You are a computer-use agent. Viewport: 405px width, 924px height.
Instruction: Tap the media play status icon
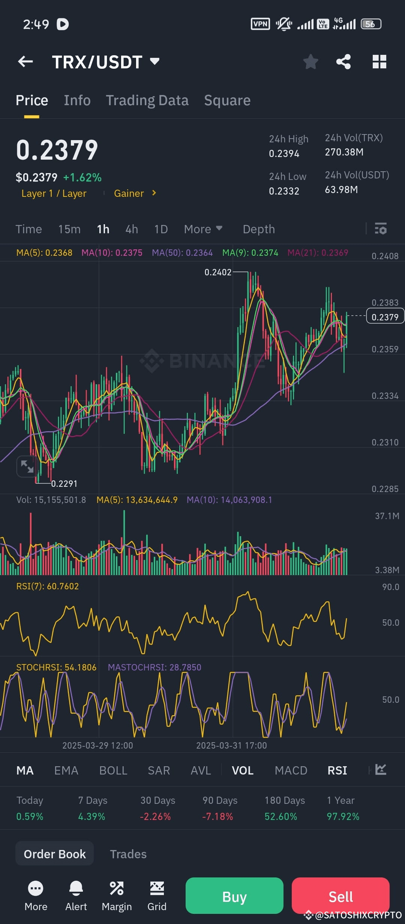click(x=63, y=24)
